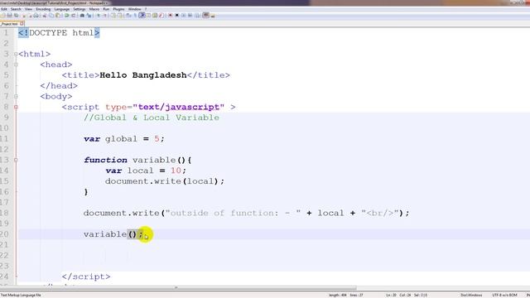Click the Cut toolbar icon

tap(45, 15)
